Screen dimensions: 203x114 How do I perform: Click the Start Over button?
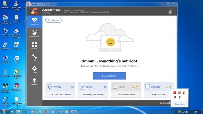click(x=53, y=20)
